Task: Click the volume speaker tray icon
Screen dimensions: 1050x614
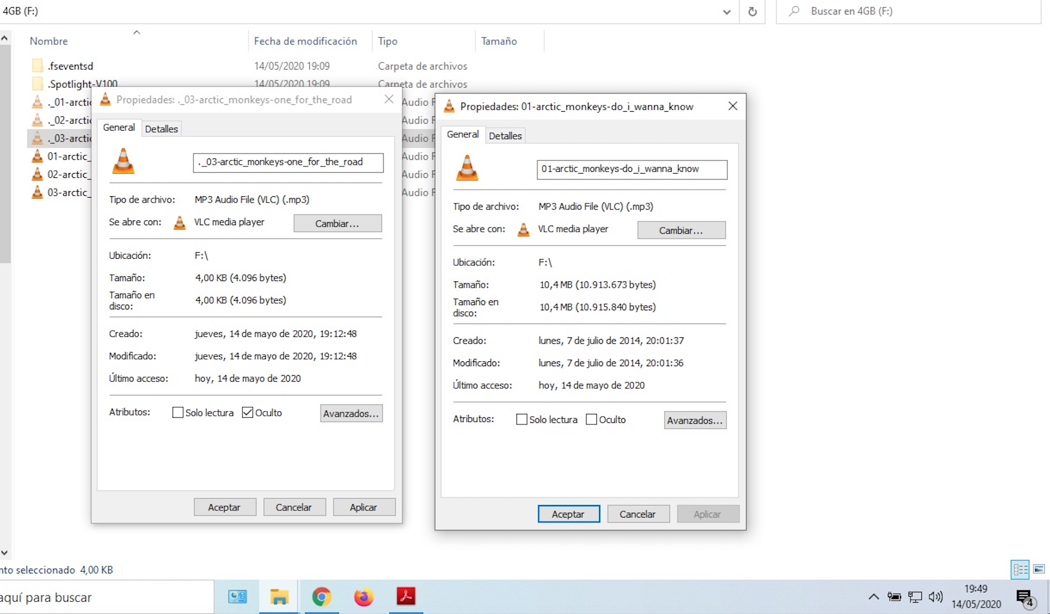Action: click(935, 597)
